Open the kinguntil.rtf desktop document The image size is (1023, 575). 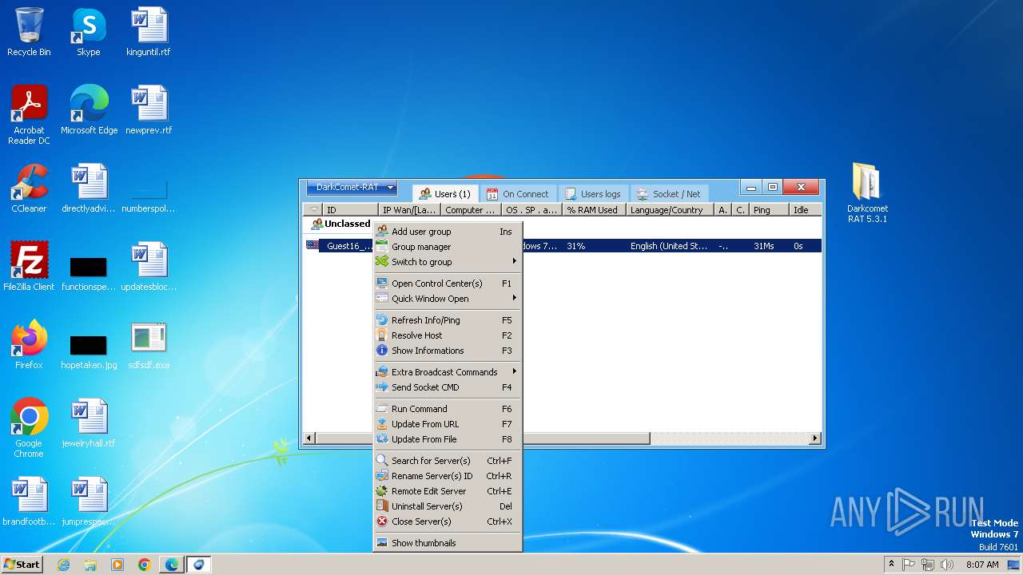pyautogui.click(x=149, y=32)
